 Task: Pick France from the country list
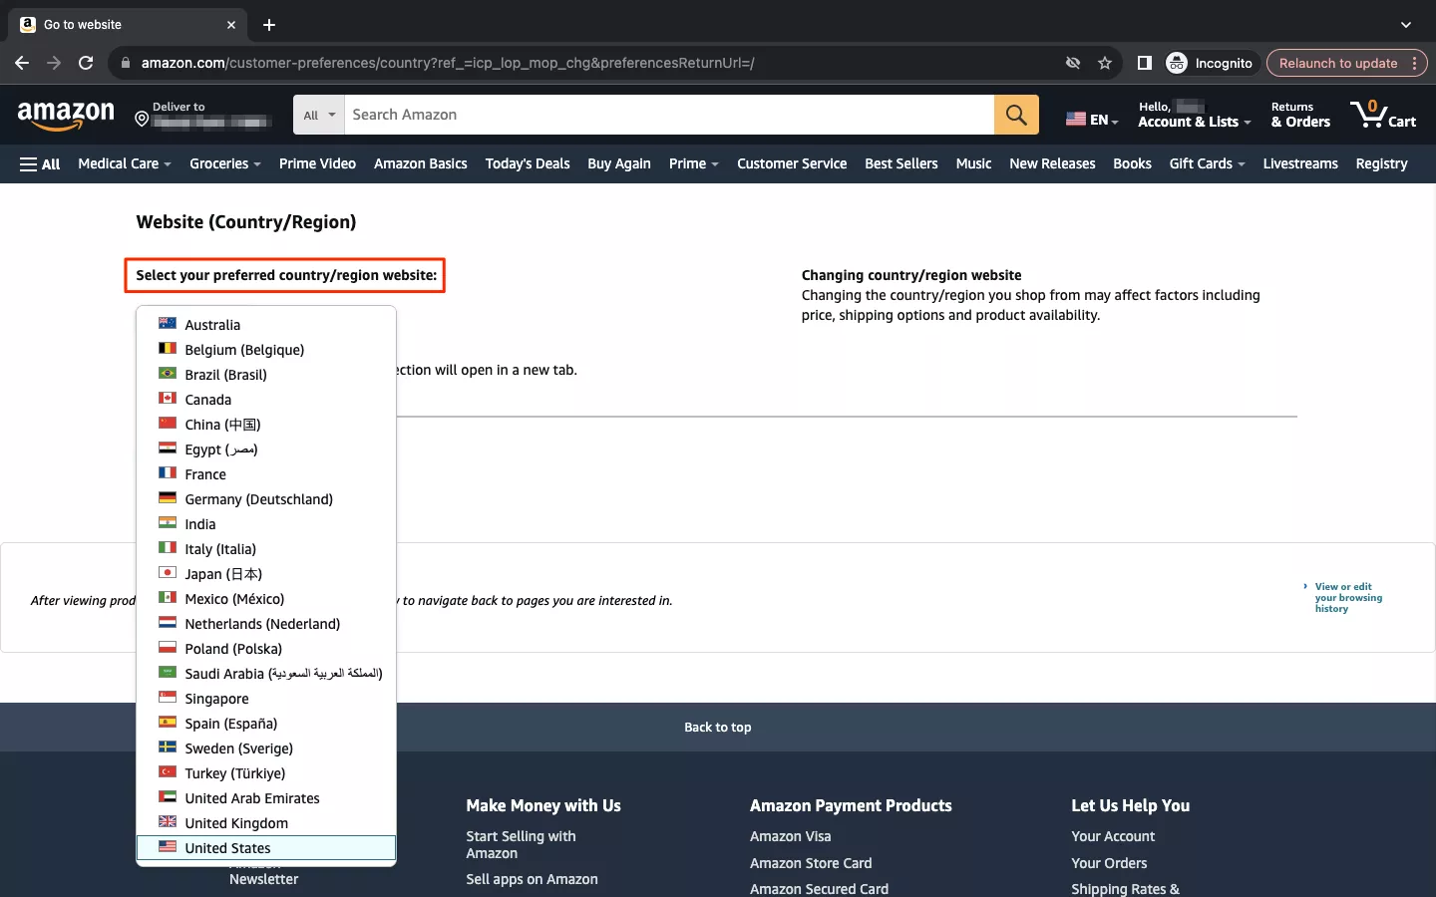pyautogui.click(x=266, y=474)
